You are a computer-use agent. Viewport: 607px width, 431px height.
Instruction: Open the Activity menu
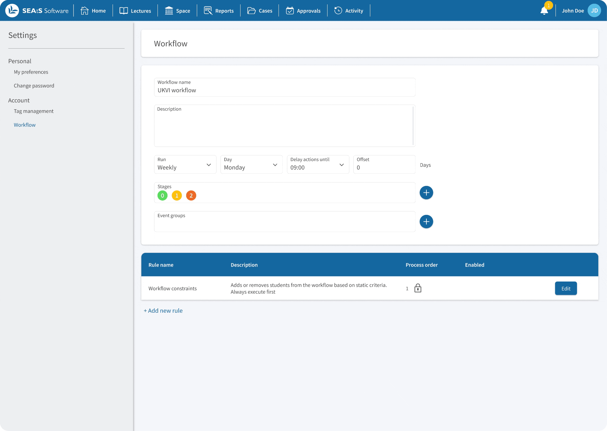click(x=349, y=11)
